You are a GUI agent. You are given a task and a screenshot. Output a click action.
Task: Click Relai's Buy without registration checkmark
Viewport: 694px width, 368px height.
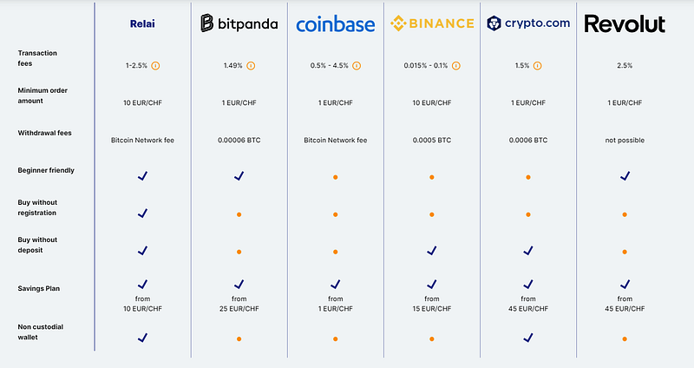(142, 213)
